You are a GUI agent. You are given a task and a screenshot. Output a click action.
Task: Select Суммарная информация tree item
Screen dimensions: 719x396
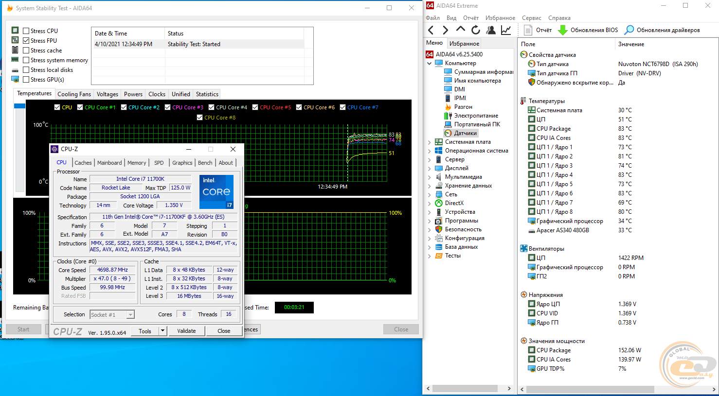pyautogui.click(x=479, y=72)
